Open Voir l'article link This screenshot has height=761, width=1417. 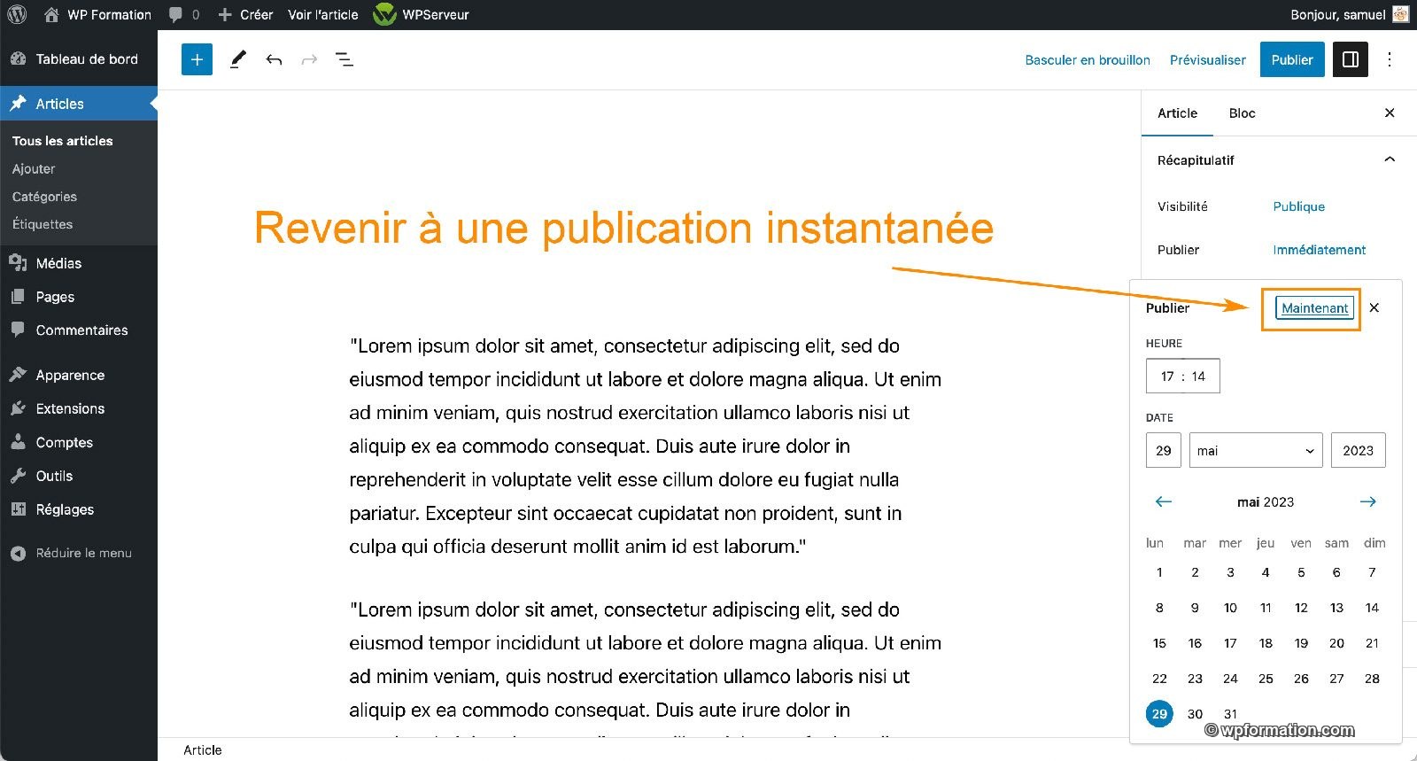click(323, 14)
